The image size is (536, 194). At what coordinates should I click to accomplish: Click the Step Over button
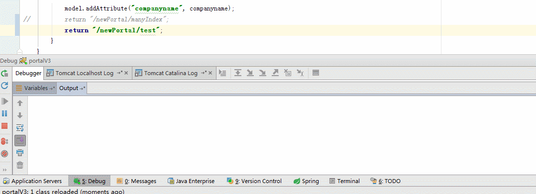coord(238,73)
